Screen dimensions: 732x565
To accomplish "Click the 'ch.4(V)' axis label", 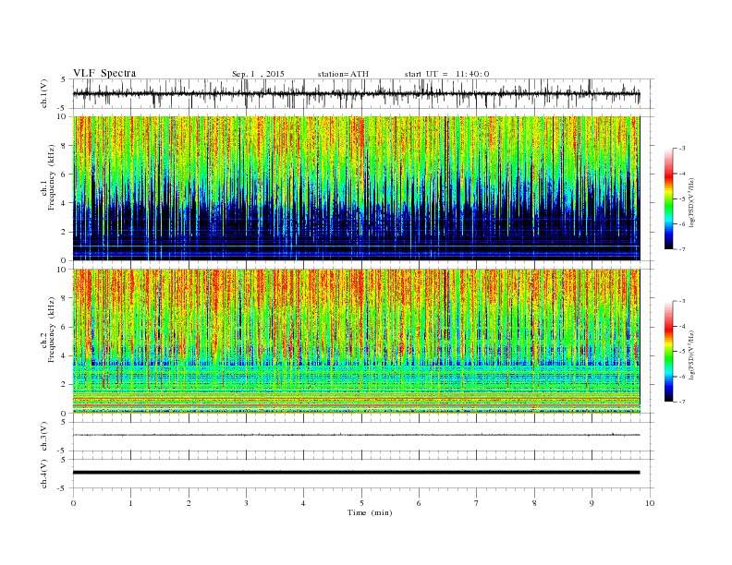I will [x=44, y=474].
